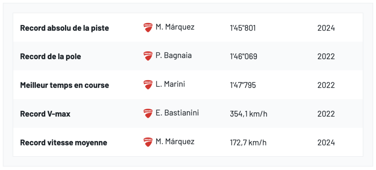Click "Record absolu de la piste" label
This screenshot has height=170, width=376.
point(65,28)
